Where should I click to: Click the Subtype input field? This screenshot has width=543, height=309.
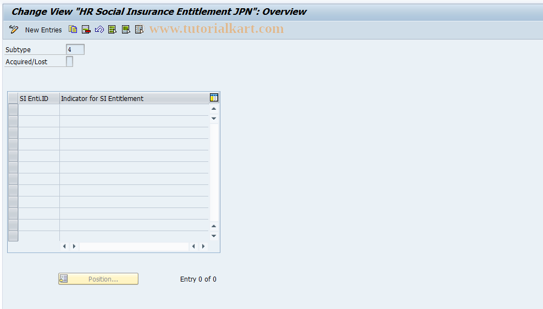75,49
